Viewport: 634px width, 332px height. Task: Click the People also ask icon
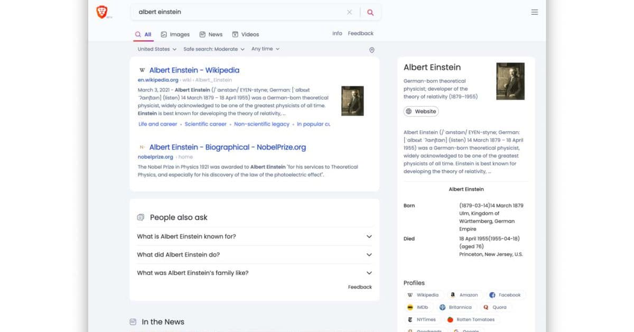tap(141, 217)
